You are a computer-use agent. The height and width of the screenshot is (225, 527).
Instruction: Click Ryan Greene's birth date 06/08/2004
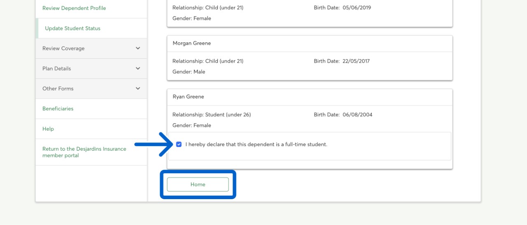click(357, 115)
